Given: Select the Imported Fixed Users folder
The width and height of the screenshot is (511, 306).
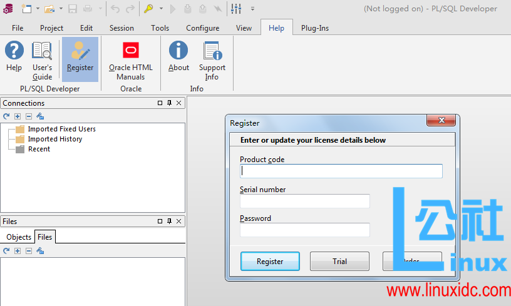Looking at the screenshot, I should 61,129.
